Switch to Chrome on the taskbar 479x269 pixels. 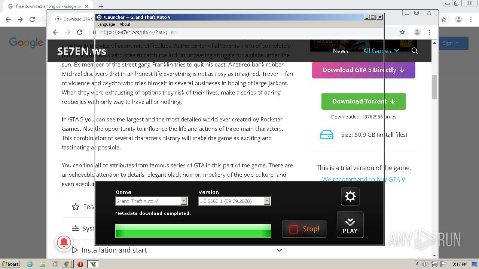[67, 264]
